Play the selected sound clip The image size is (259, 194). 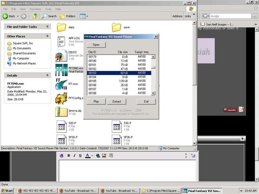96,102
